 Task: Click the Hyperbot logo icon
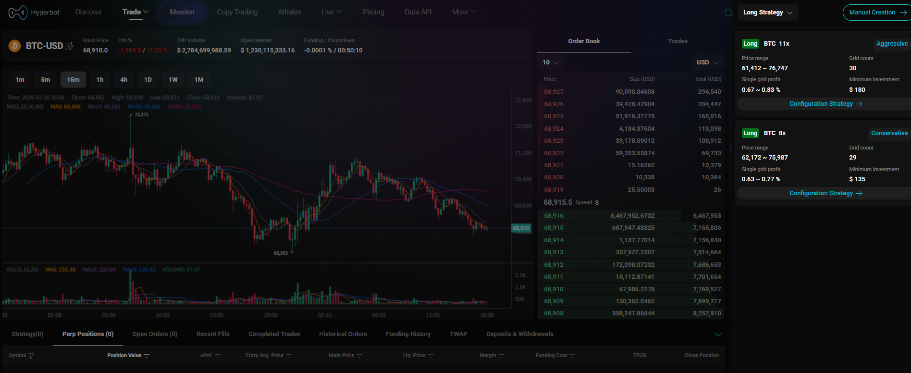click(18, 12)
